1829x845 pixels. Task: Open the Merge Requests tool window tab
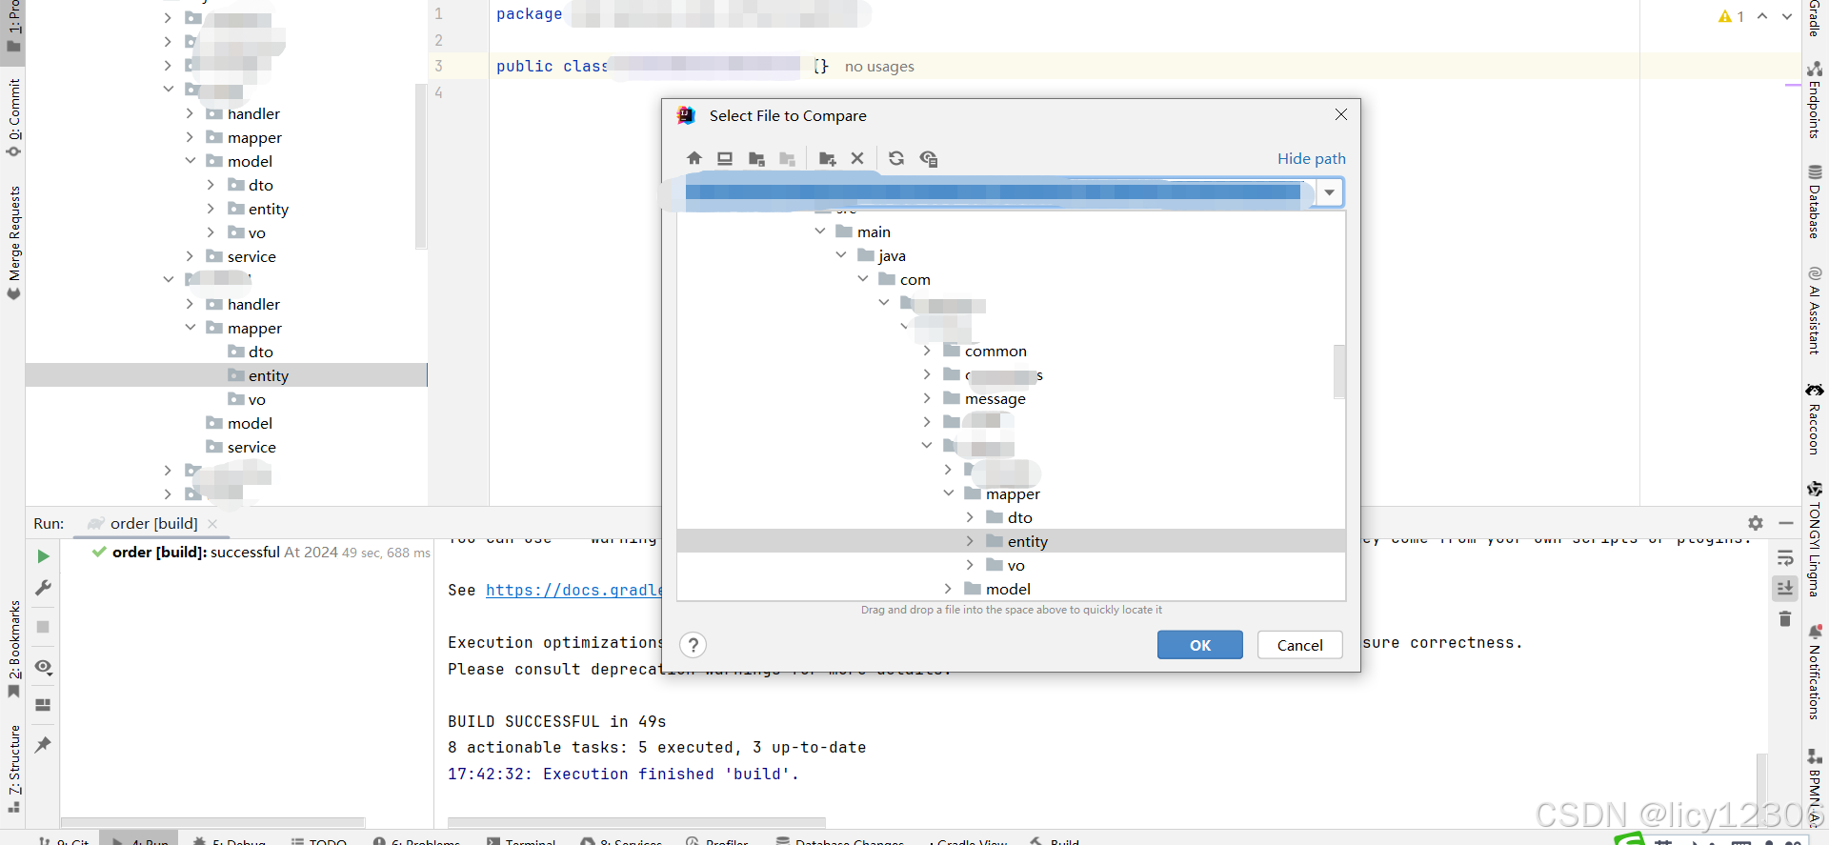(x=13, y=243)
